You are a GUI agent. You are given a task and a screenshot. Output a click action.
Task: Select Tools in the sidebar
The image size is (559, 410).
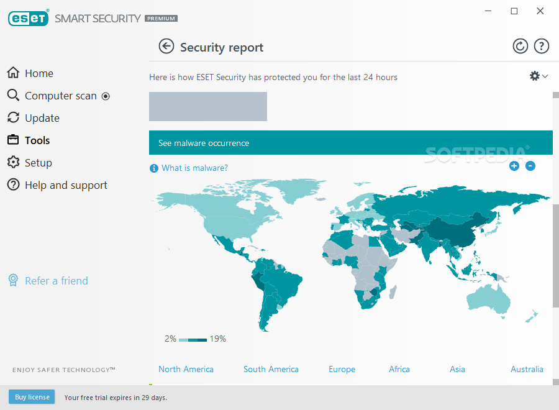point(37,140)
